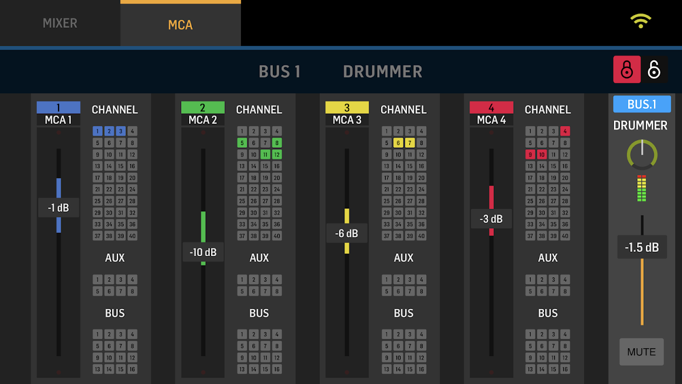
Task: Assign channel 20 to MCA 2
Action: click(x=277, y=178)
